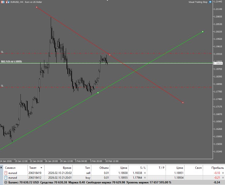Screen dimensions: 225x185
Task: Close the sell position showing -0.13 profit
Action: point(223,173)
